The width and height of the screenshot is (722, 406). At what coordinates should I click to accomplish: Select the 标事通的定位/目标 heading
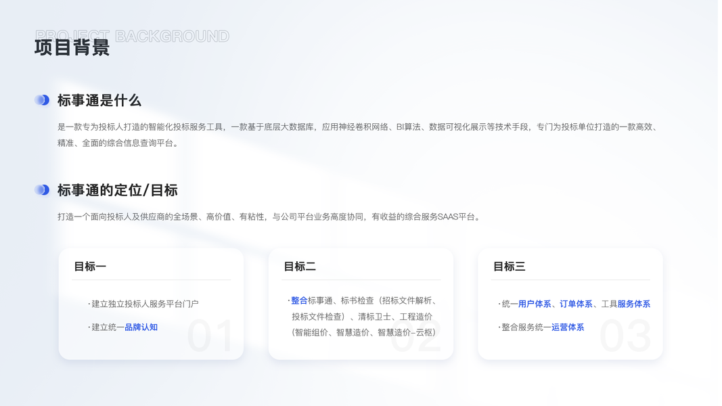point(118,190)
